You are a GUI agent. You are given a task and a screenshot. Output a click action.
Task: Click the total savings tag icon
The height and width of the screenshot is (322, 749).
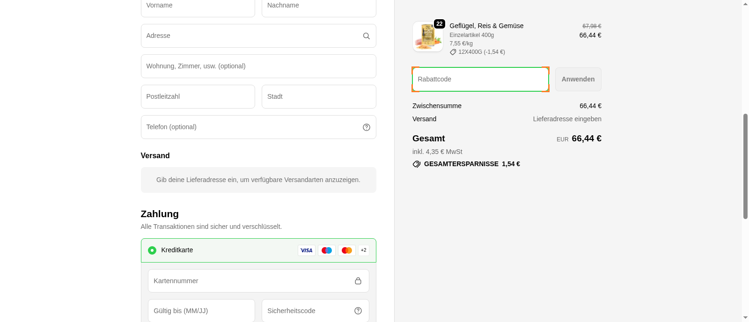(416, 164)
